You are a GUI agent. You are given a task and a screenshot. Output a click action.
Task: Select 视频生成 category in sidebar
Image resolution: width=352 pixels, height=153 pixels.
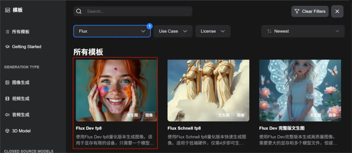[21, 98]
